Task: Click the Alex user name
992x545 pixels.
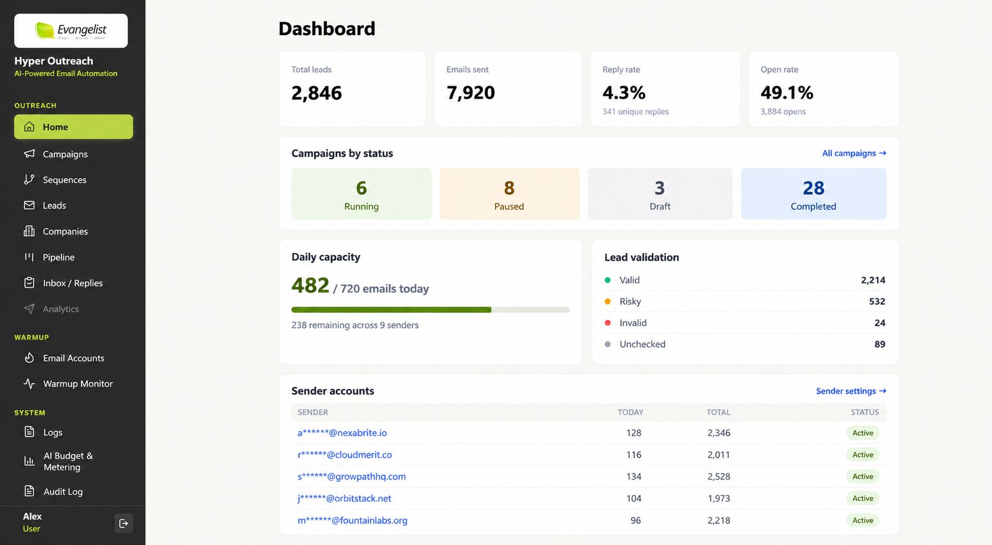Action: (32, 516)
